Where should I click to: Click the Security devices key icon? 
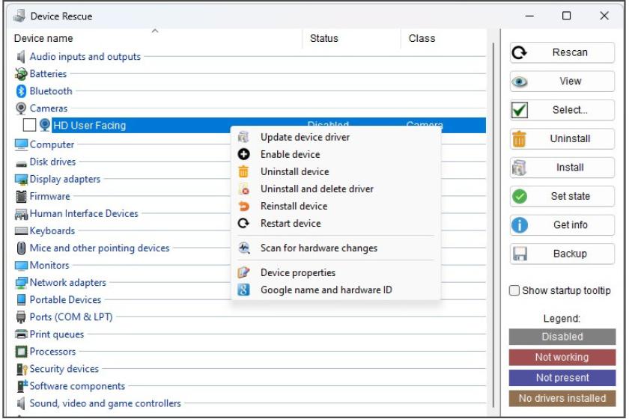[x=22, y=369]
